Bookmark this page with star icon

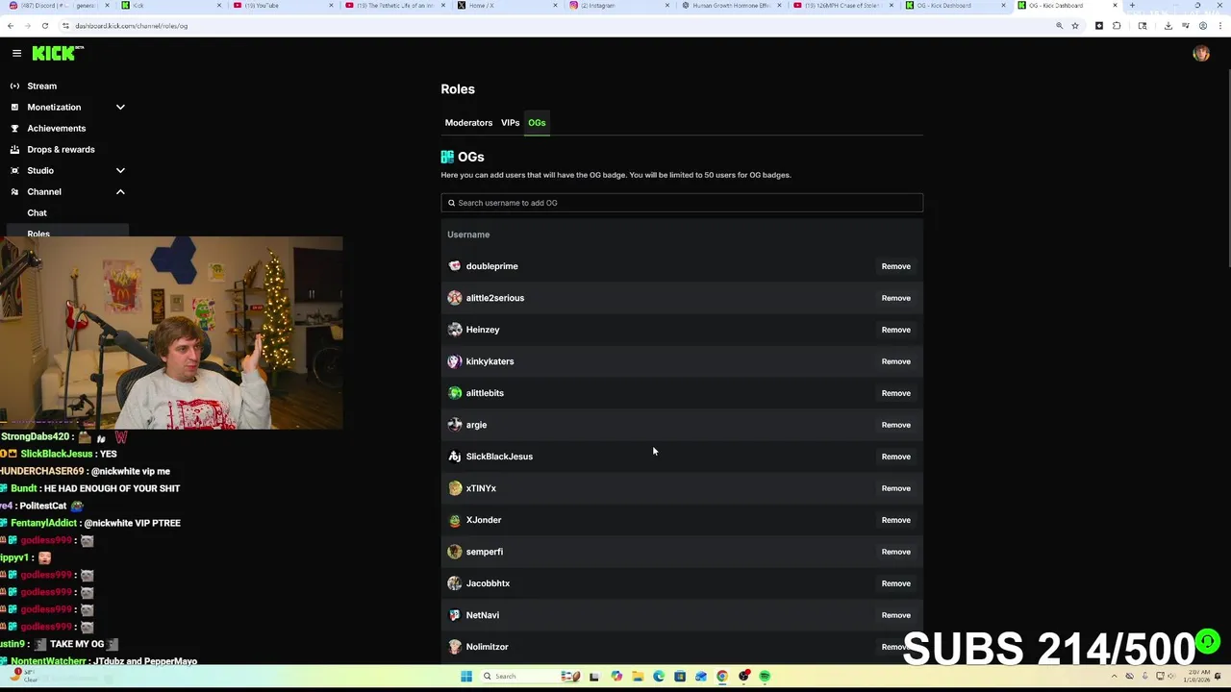tap(1075, 26)
